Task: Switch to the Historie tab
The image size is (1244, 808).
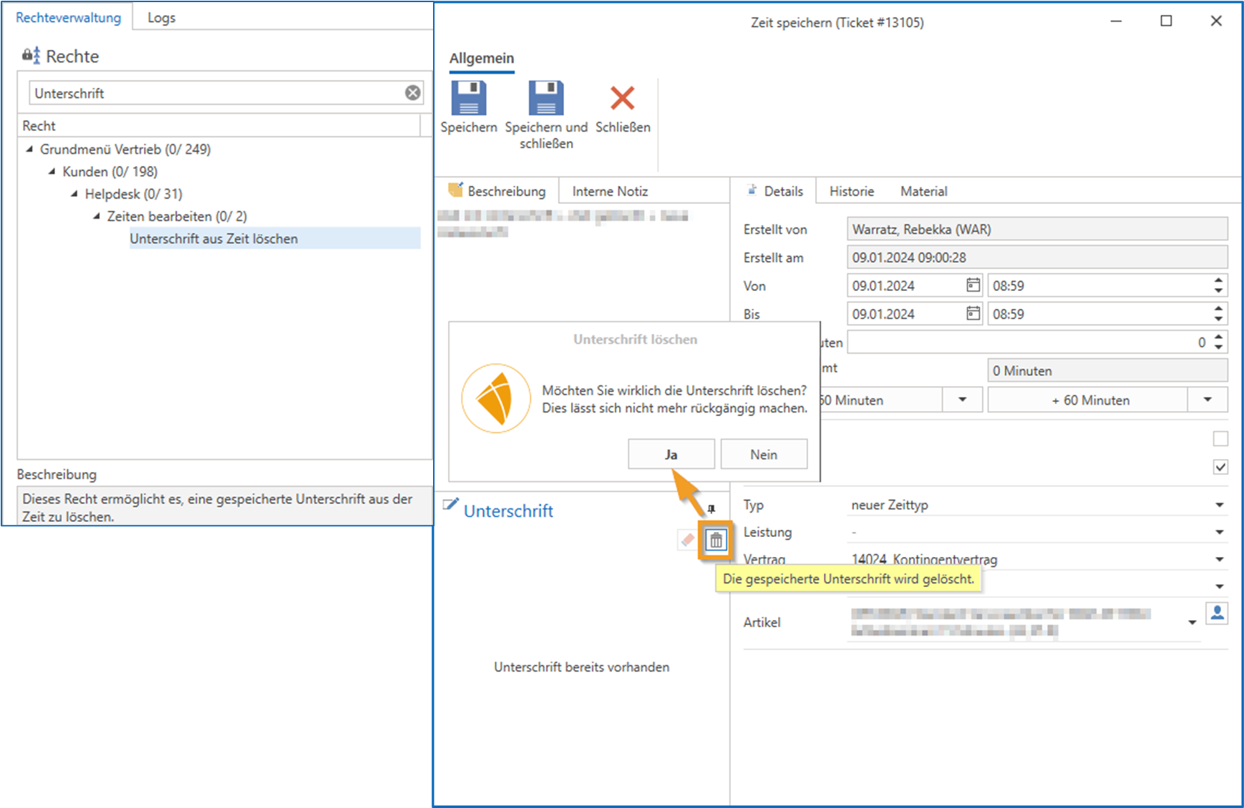Action: coord(851,192)
